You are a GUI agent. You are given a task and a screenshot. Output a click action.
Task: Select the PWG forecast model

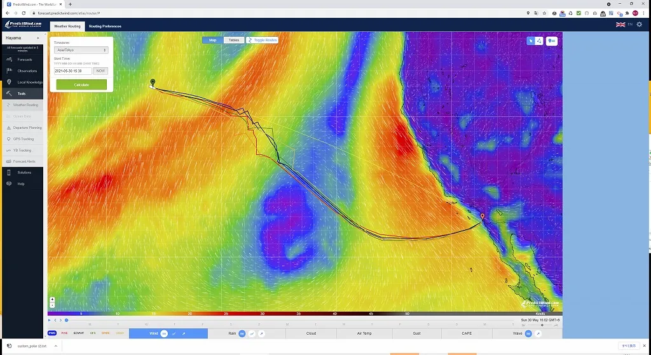(52, 333)
